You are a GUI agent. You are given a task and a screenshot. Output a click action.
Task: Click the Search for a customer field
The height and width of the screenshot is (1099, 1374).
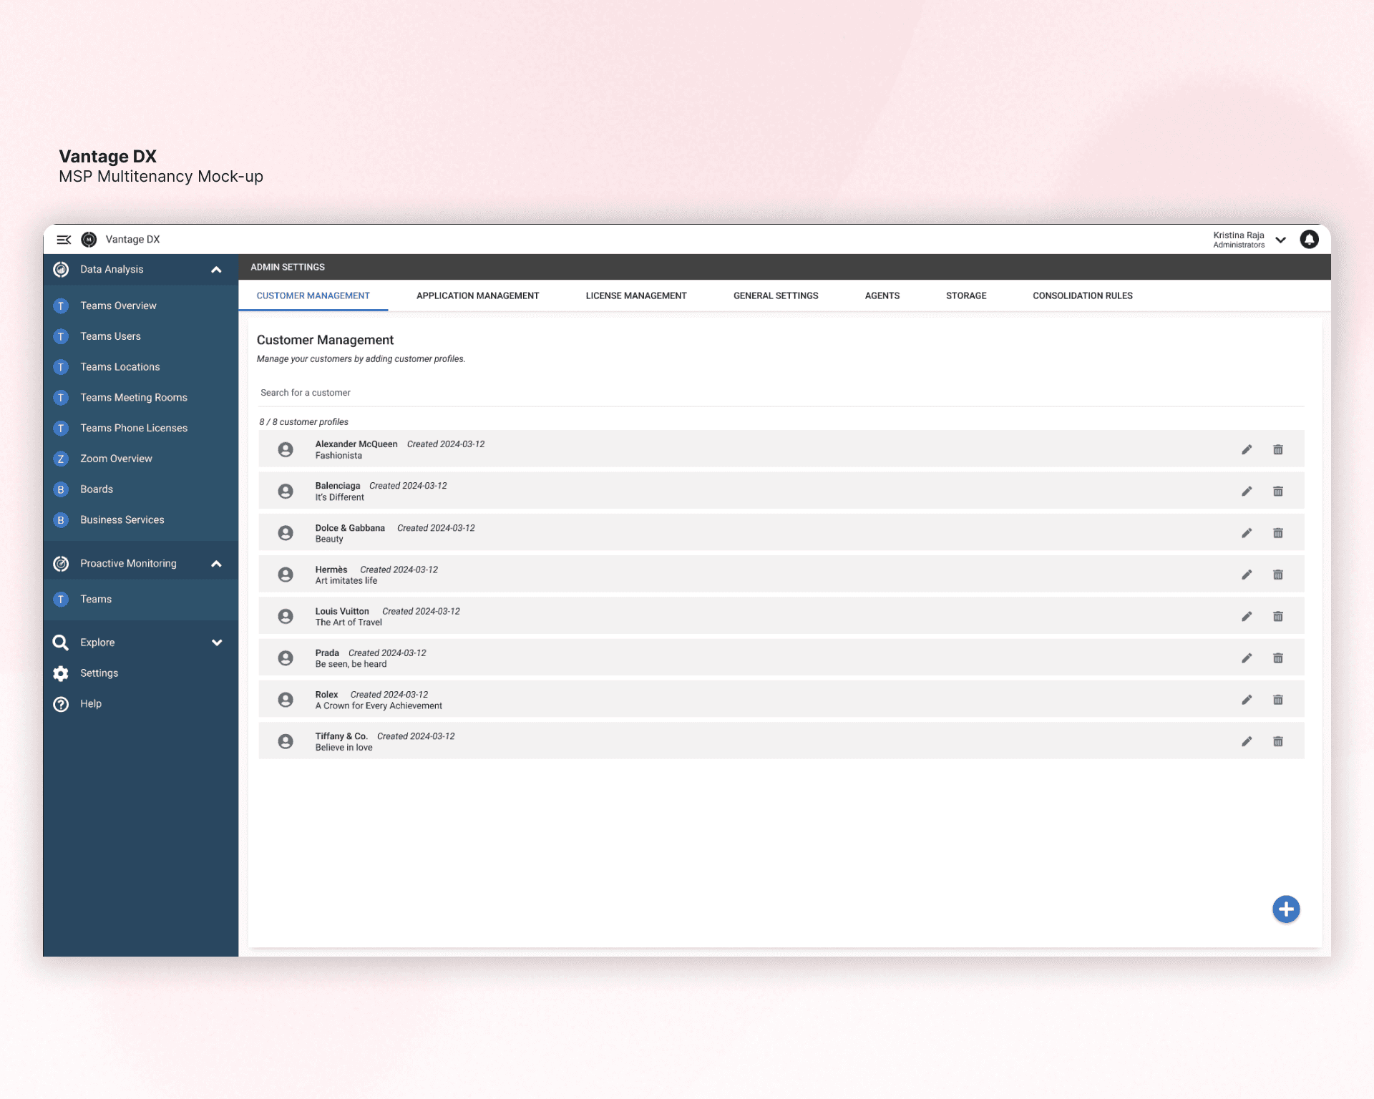[x=781, y=393]
